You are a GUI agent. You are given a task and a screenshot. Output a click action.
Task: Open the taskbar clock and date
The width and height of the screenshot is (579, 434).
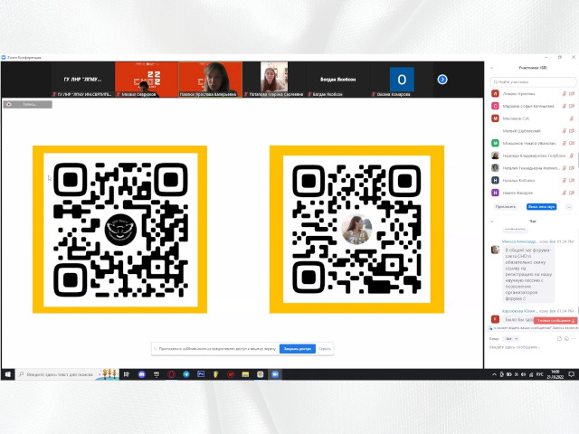(x=555, y=374)
